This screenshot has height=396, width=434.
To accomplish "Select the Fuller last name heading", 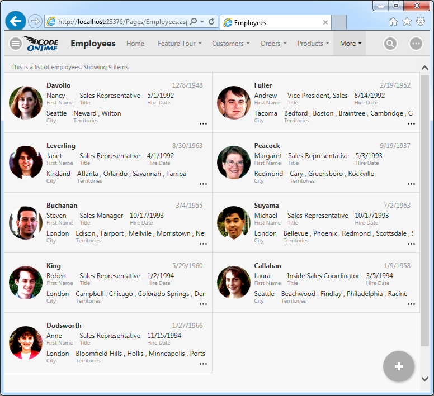I will coord(263,85).
